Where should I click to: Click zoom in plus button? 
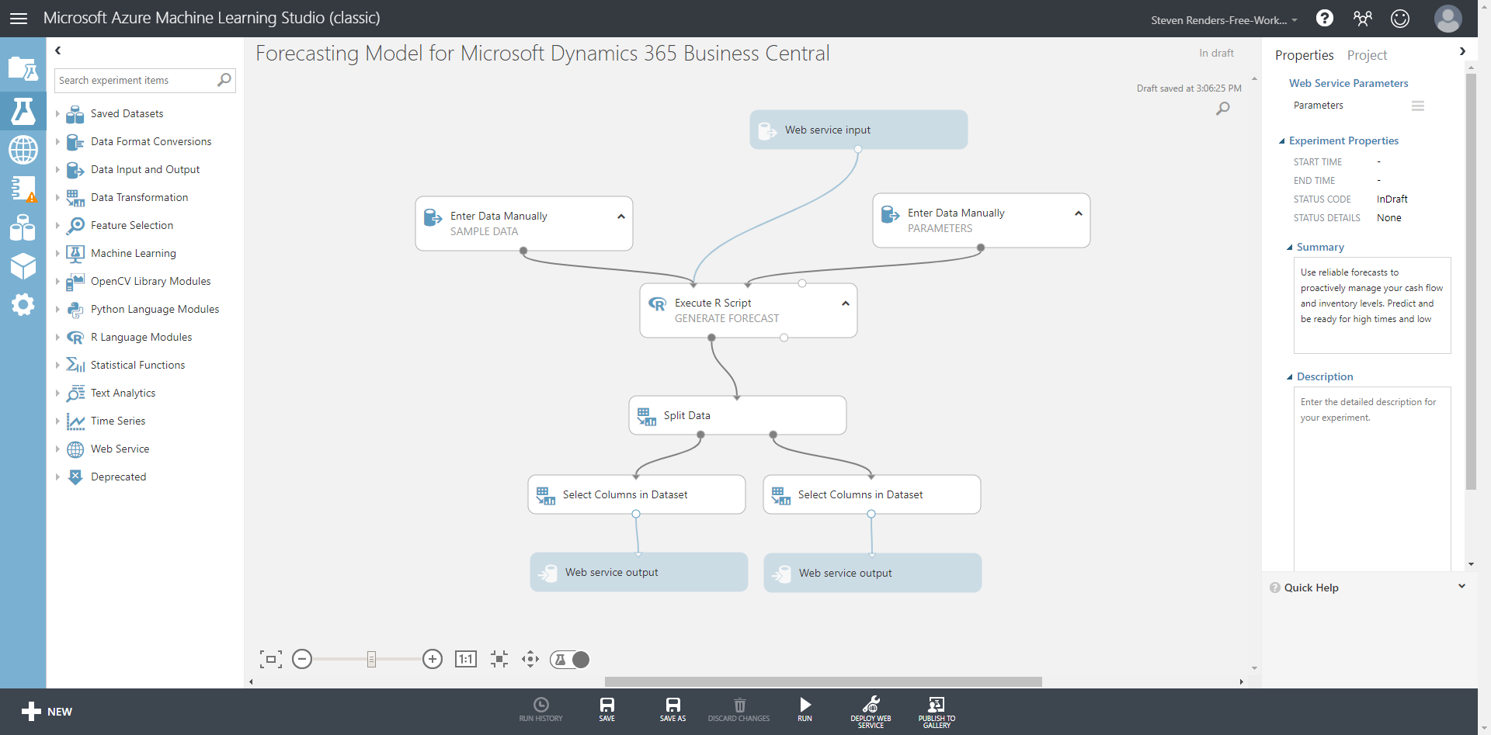pyautogui.click(x=433, y=660)
